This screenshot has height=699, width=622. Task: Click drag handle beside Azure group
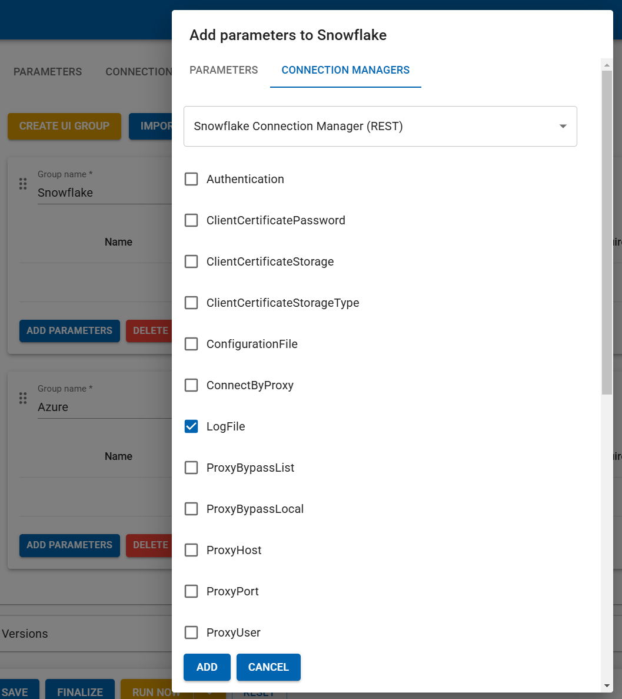coord(23,398)
